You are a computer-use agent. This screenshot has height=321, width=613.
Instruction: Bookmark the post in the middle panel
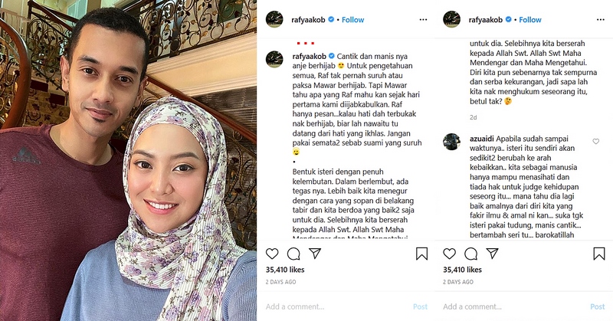(421, 254)
